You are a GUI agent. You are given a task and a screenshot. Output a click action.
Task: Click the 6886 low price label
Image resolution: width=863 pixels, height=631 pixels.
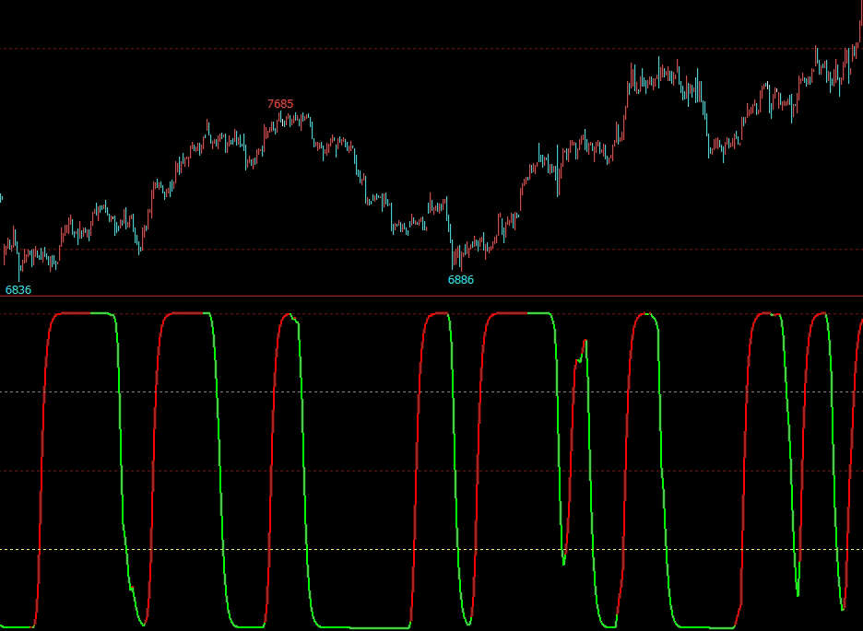461,280
